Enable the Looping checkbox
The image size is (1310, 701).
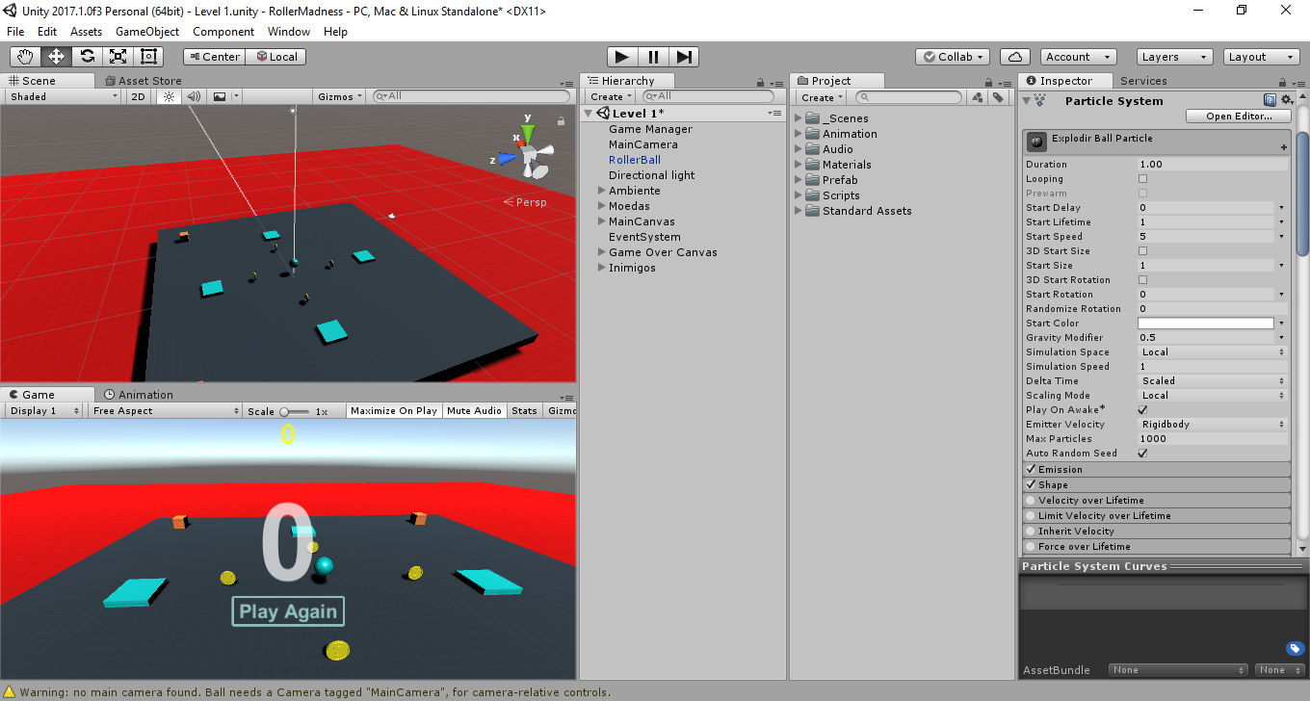1143,179
